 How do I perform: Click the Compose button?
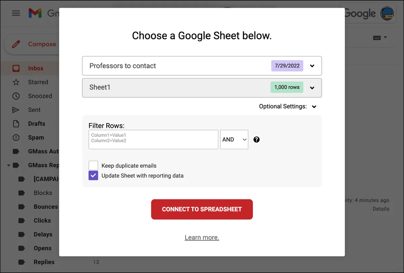(x=32, y=44)
